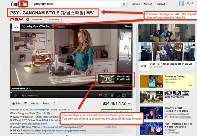Open the Tiffany Rolling In The Deep thumbnail
The width and height of the screenshot is (197, 136).
click(151, 113)
